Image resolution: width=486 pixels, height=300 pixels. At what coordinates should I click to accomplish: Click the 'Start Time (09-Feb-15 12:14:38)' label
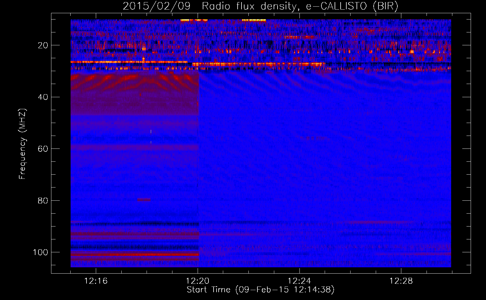(x=260, y=290)
